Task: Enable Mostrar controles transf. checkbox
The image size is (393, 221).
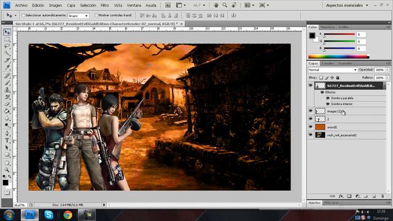Action: click(x=96, y=15)
